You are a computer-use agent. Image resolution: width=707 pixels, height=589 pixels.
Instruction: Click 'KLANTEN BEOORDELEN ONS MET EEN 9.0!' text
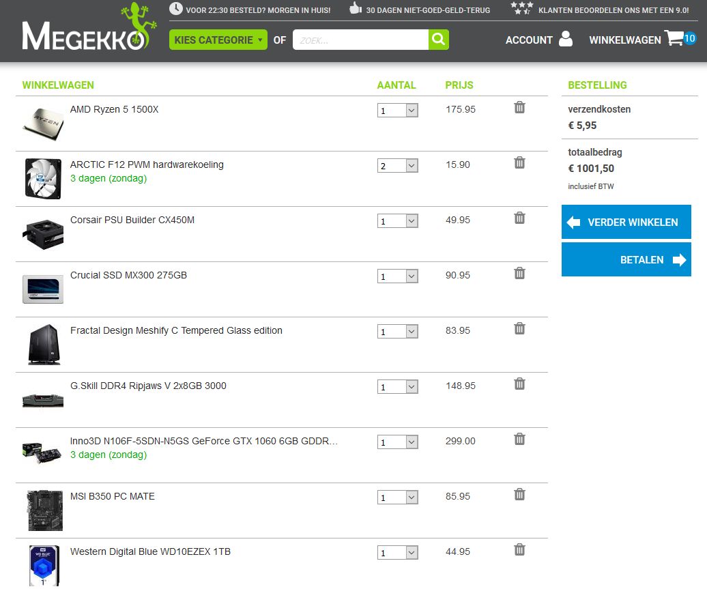[614, 10]
